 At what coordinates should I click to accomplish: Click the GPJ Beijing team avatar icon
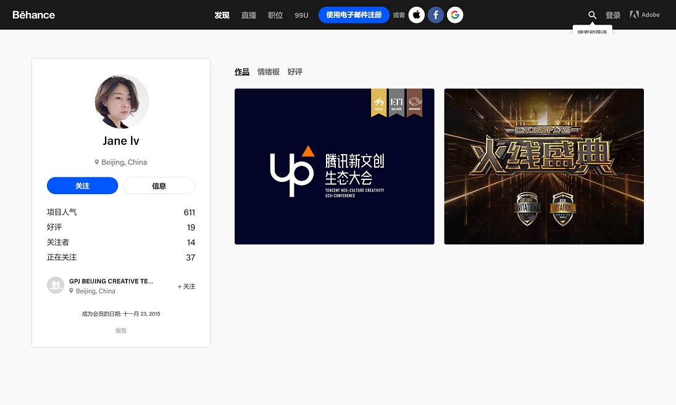(56, 285)
